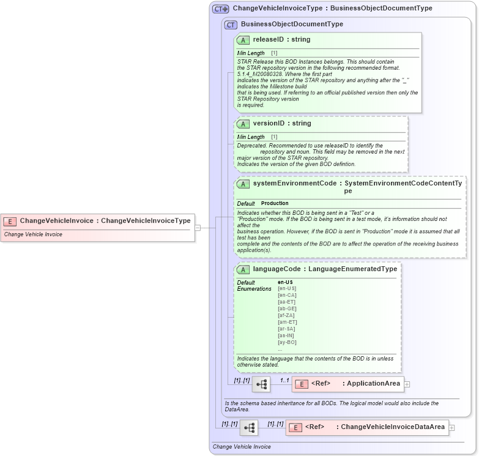Image resolution: width=479 pixels, height=456 pixels.
Task: Collapse the ChangeVehicleInvoice element node
Action: point(198,228)
